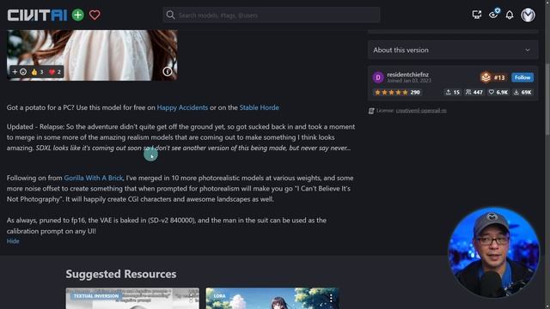Expand the About this version section
This screenshot has height=309, width=550.
[453, 50]
